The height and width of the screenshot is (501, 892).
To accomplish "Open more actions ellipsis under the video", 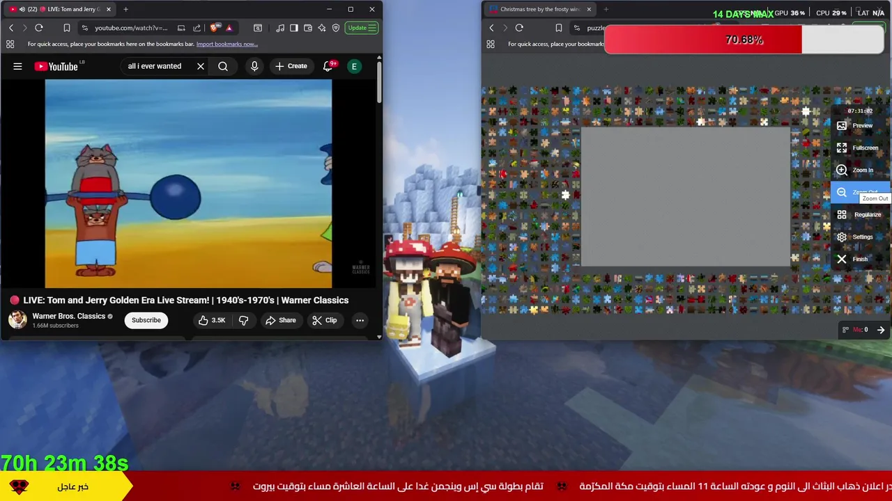I will click(x=360, y=320).
